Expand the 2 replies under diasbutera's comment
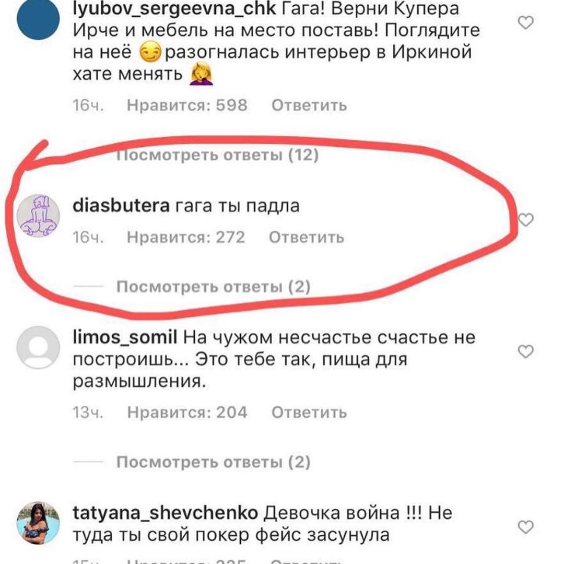 pos(213,287)
